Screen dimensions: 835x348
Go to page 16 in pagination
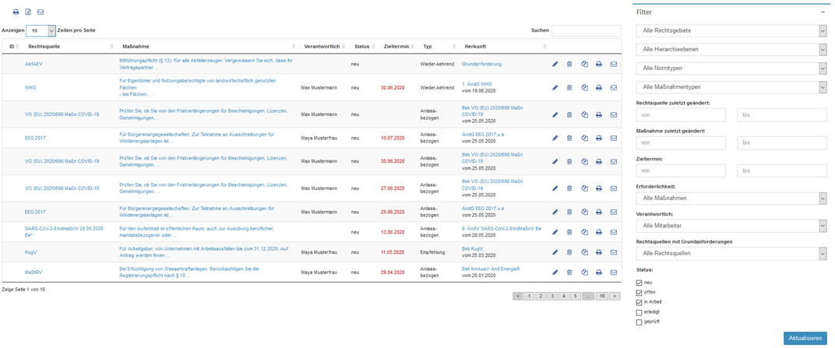click(x=602, y=296)
